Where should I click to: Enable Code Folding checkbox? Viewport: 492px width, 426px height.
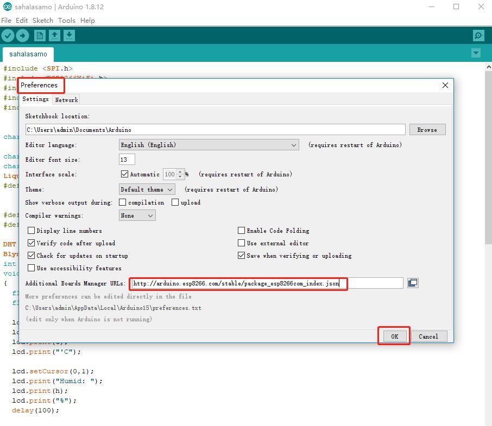[241, 231]
